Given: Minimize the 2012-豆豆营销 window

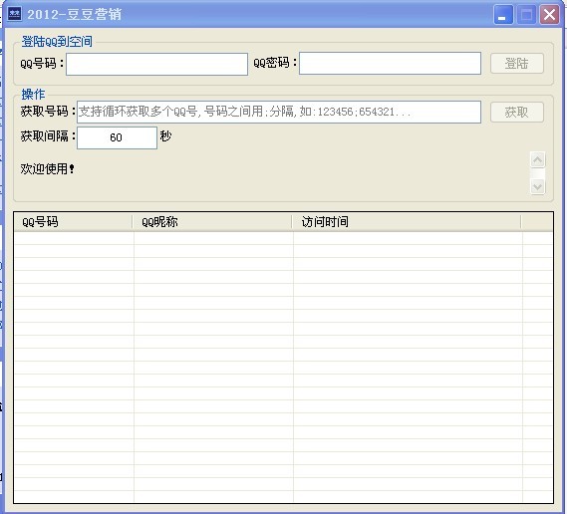Looking at the screenshot, I should [x=503, y=15].
